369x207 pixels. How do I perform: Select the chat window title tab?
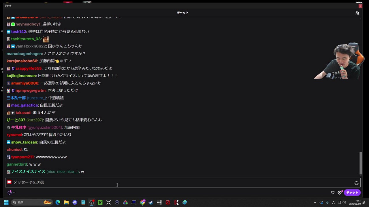[8, 5]
